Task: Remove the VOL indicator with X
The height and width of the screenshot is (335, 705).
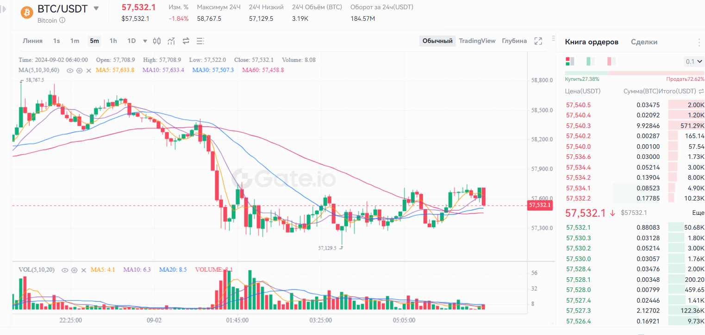Action: (84, 270)
